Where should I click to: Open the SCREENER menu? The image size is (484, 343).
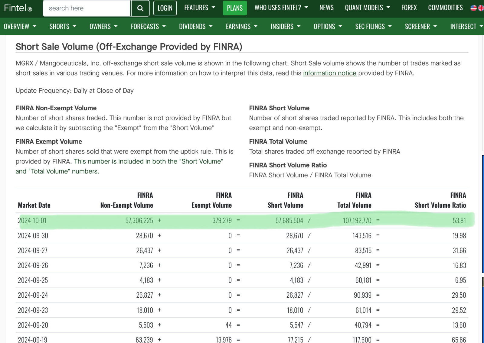click(x=421, y=26)
